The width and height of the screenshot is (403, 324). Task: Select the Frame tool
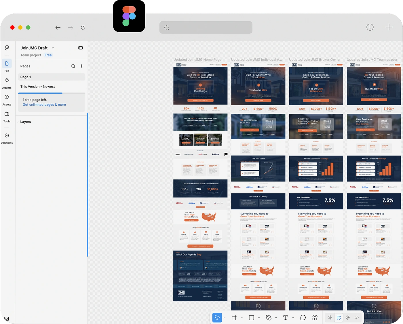tap(234, 318)
